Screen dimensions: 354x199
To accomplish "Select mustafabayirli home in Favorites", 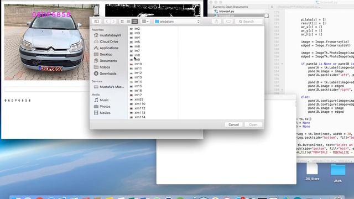I will coord(107,35).
